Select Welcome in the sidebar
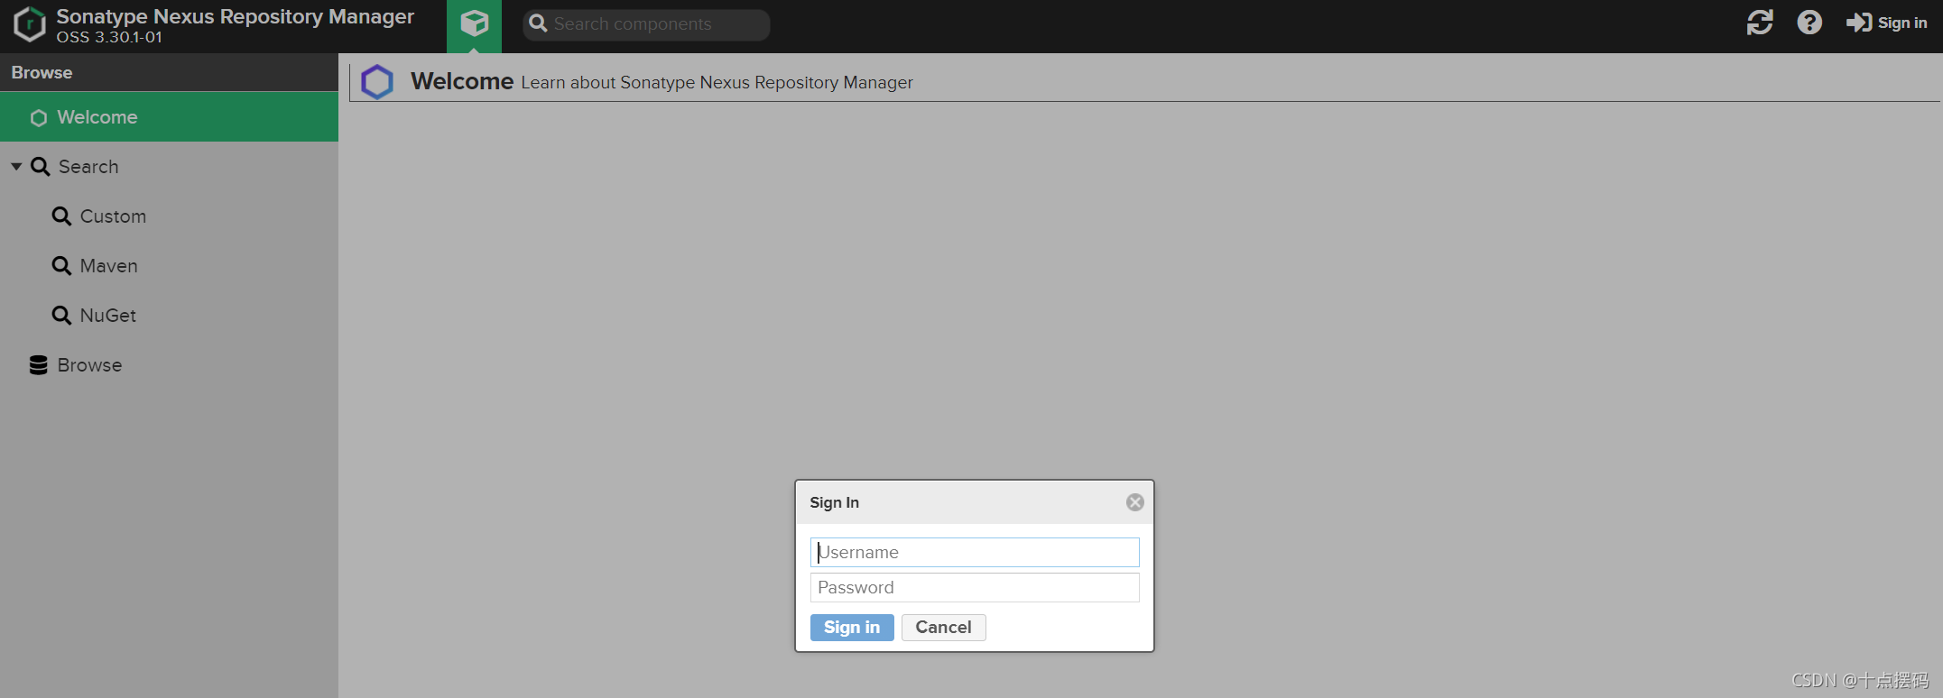1943x698 pixels. [169, 117]
